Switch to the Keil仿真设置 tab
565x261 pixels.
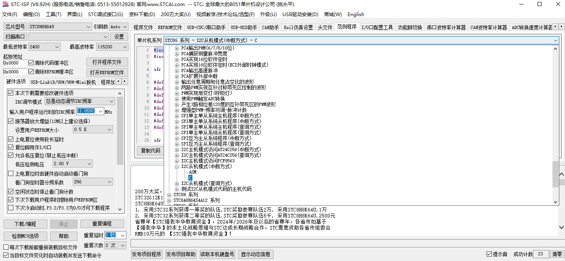[298, 27]
